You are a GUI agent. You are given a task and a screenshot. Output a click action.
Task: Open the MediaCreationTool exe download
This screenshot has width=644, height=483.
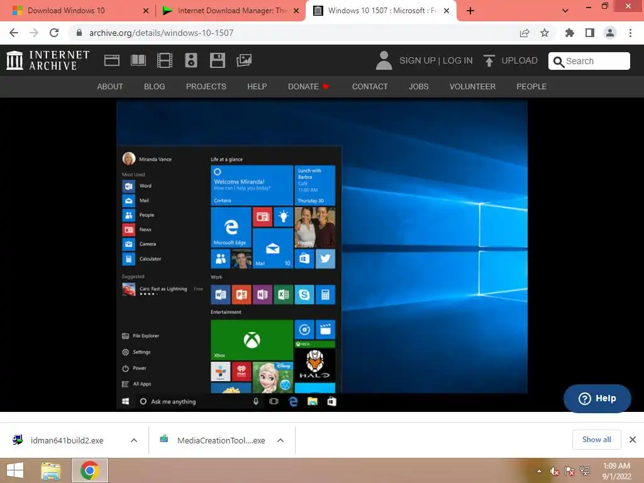pos(221,440)
